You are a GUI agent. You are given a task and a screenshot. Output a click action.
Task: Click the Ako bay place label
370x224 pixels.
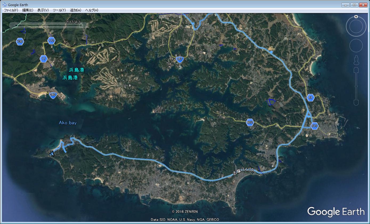click(68, 123)
